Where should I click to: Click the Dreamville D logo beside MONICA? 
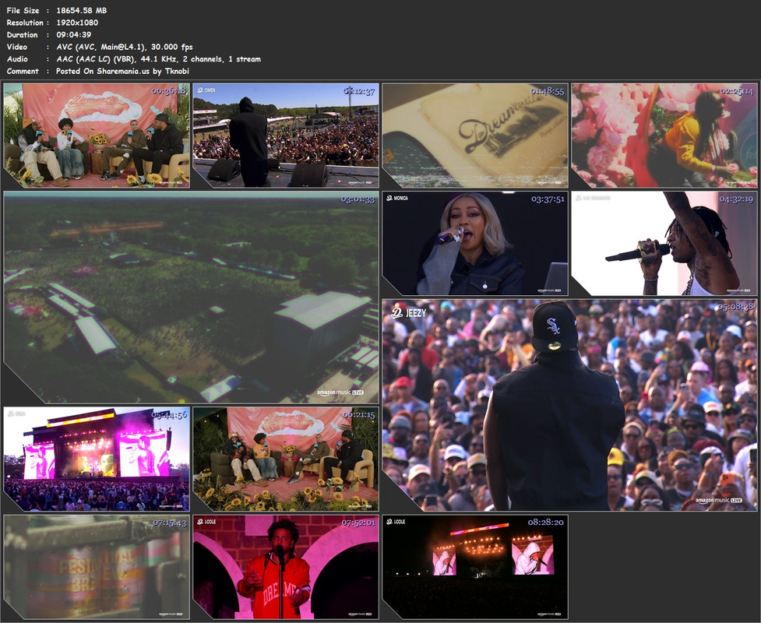[x=389, y=198]
